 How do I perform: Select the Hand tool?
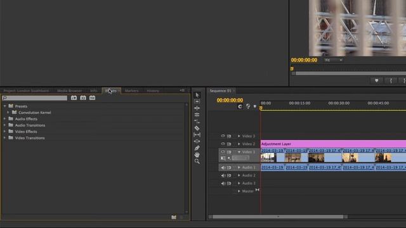pos(197,155)
